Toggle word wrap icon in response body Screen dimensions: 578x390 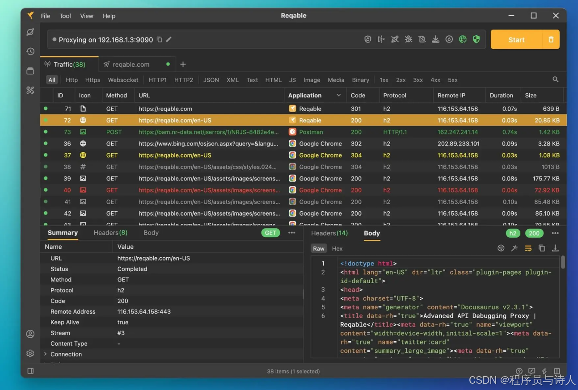(528, 248)
